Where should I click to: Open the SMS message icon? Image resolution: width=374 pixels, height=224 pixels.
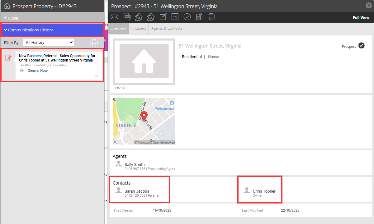126,17
